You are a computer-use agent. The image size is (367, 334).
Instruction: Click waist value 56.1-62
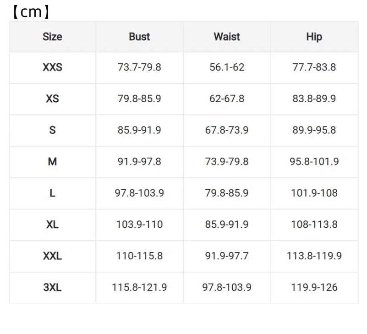(x=227, y=67)
